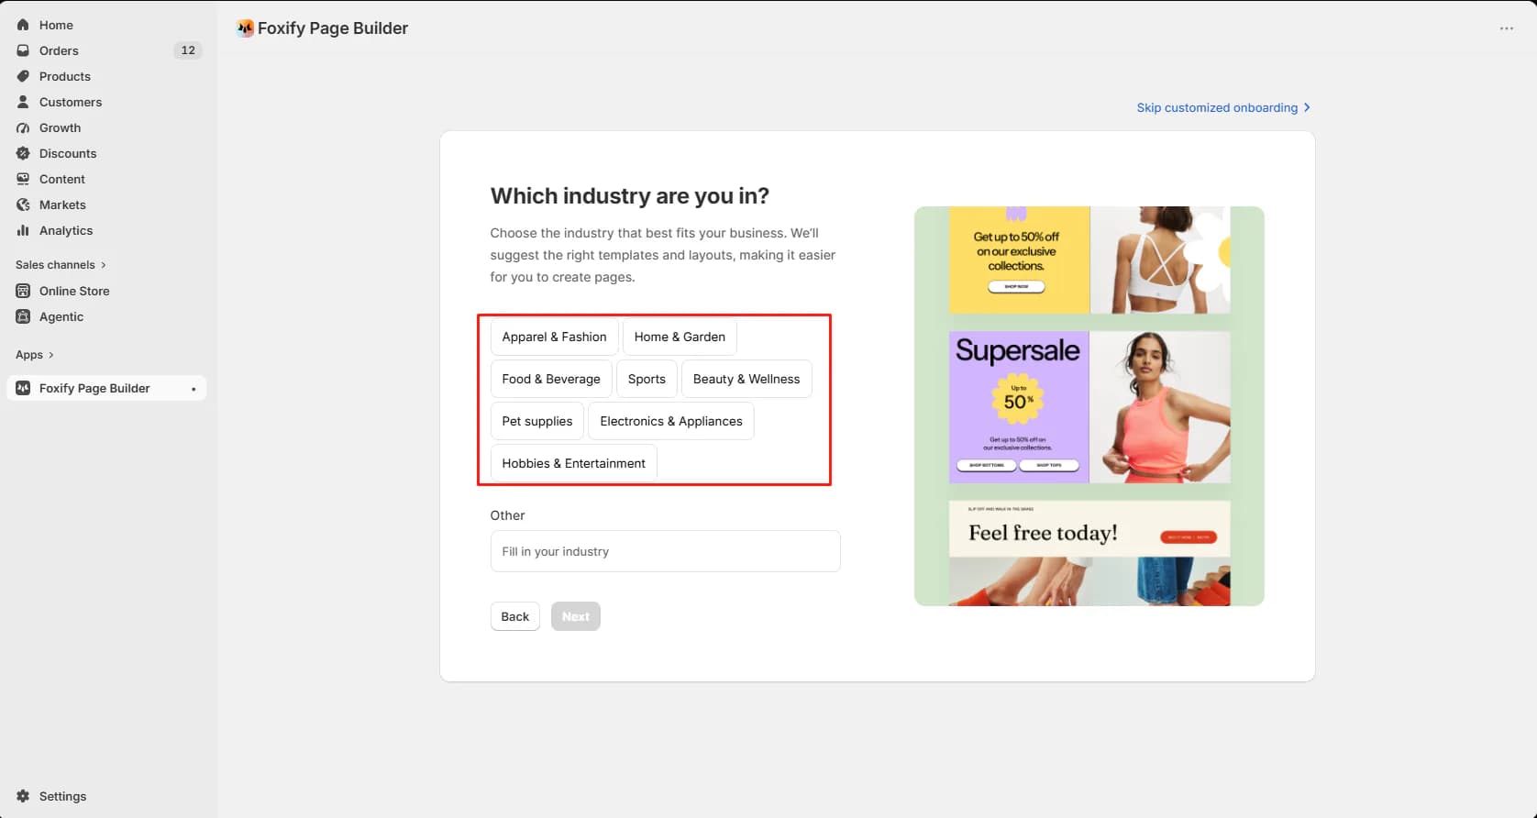Open Settings at the sidebar bottom
The image size is (1537, 818).
(x=108, y=796)
